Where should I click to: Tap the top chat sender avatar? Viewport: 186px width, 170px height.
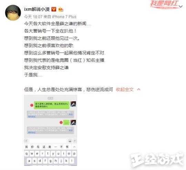pyautogui.click(x=73, y=104)
